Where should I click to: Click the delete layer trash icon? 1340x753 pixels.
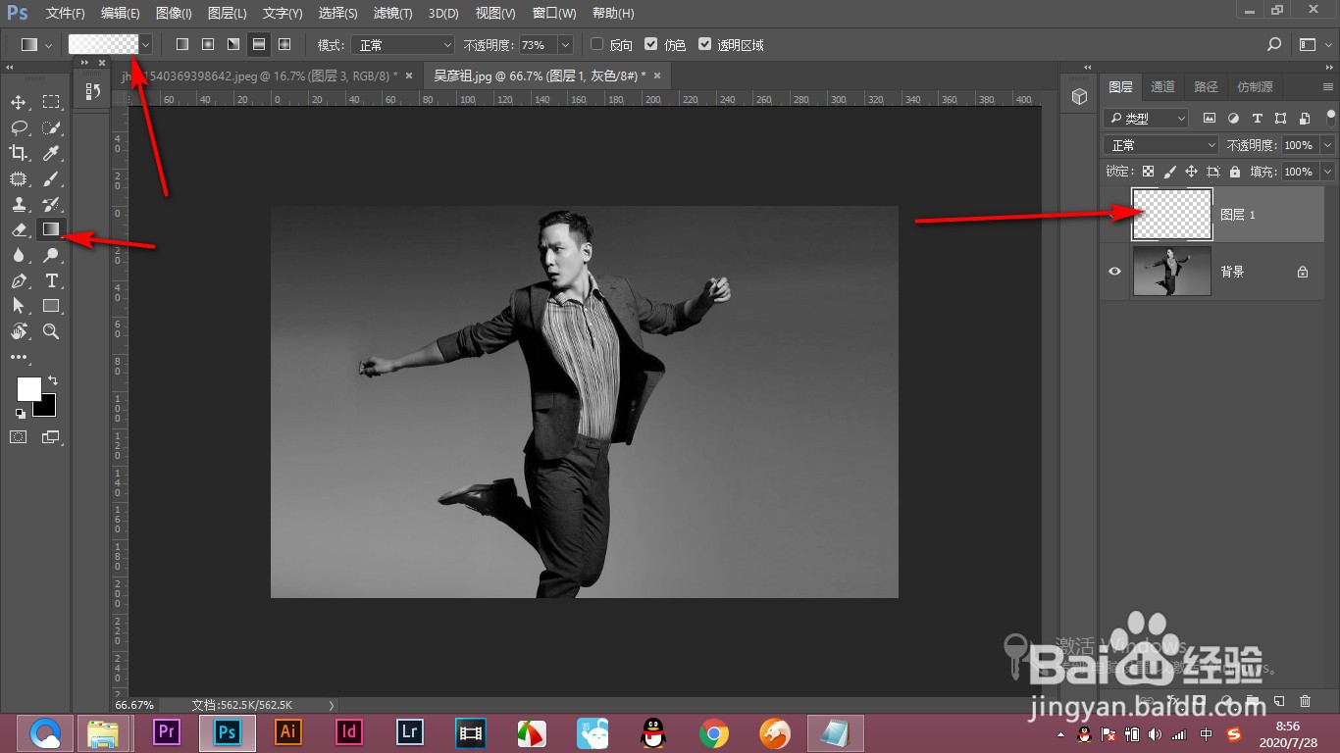(x=1305, y=701)
